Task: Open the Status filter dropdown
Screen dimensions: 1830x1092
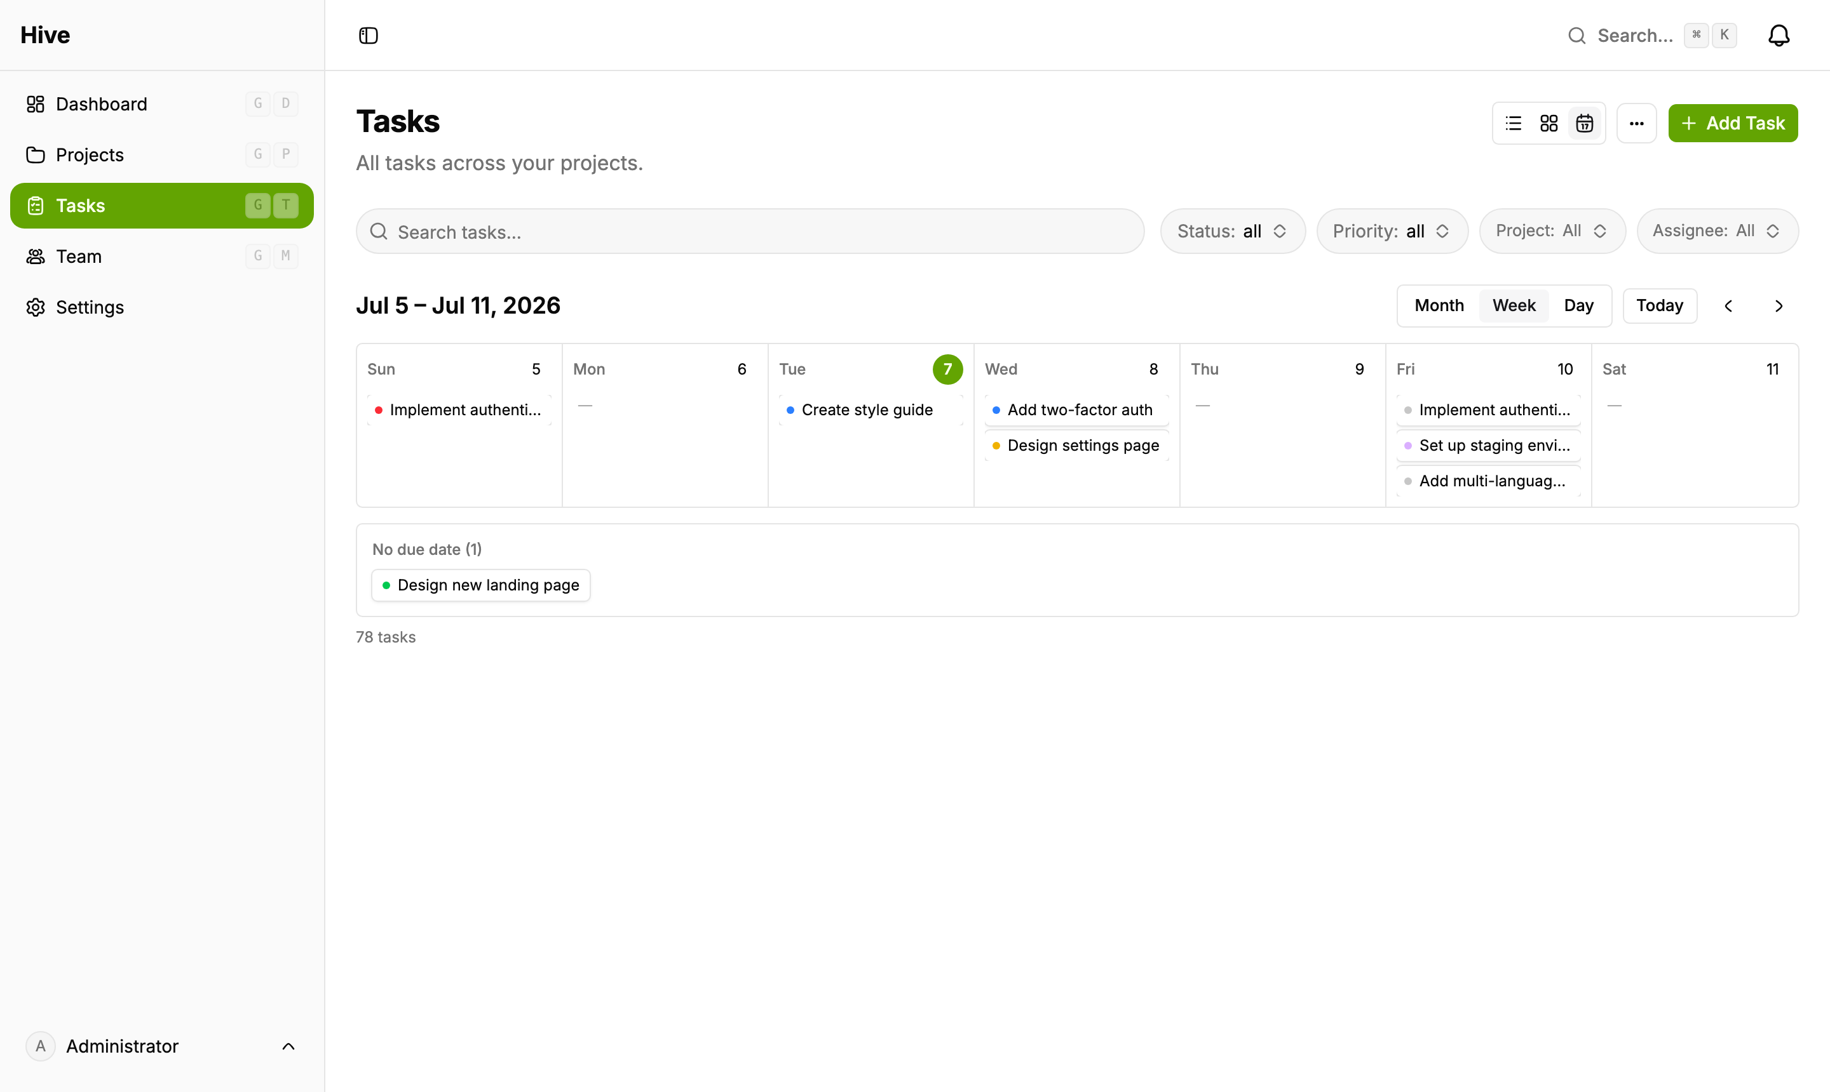Action: [1233, 231]
